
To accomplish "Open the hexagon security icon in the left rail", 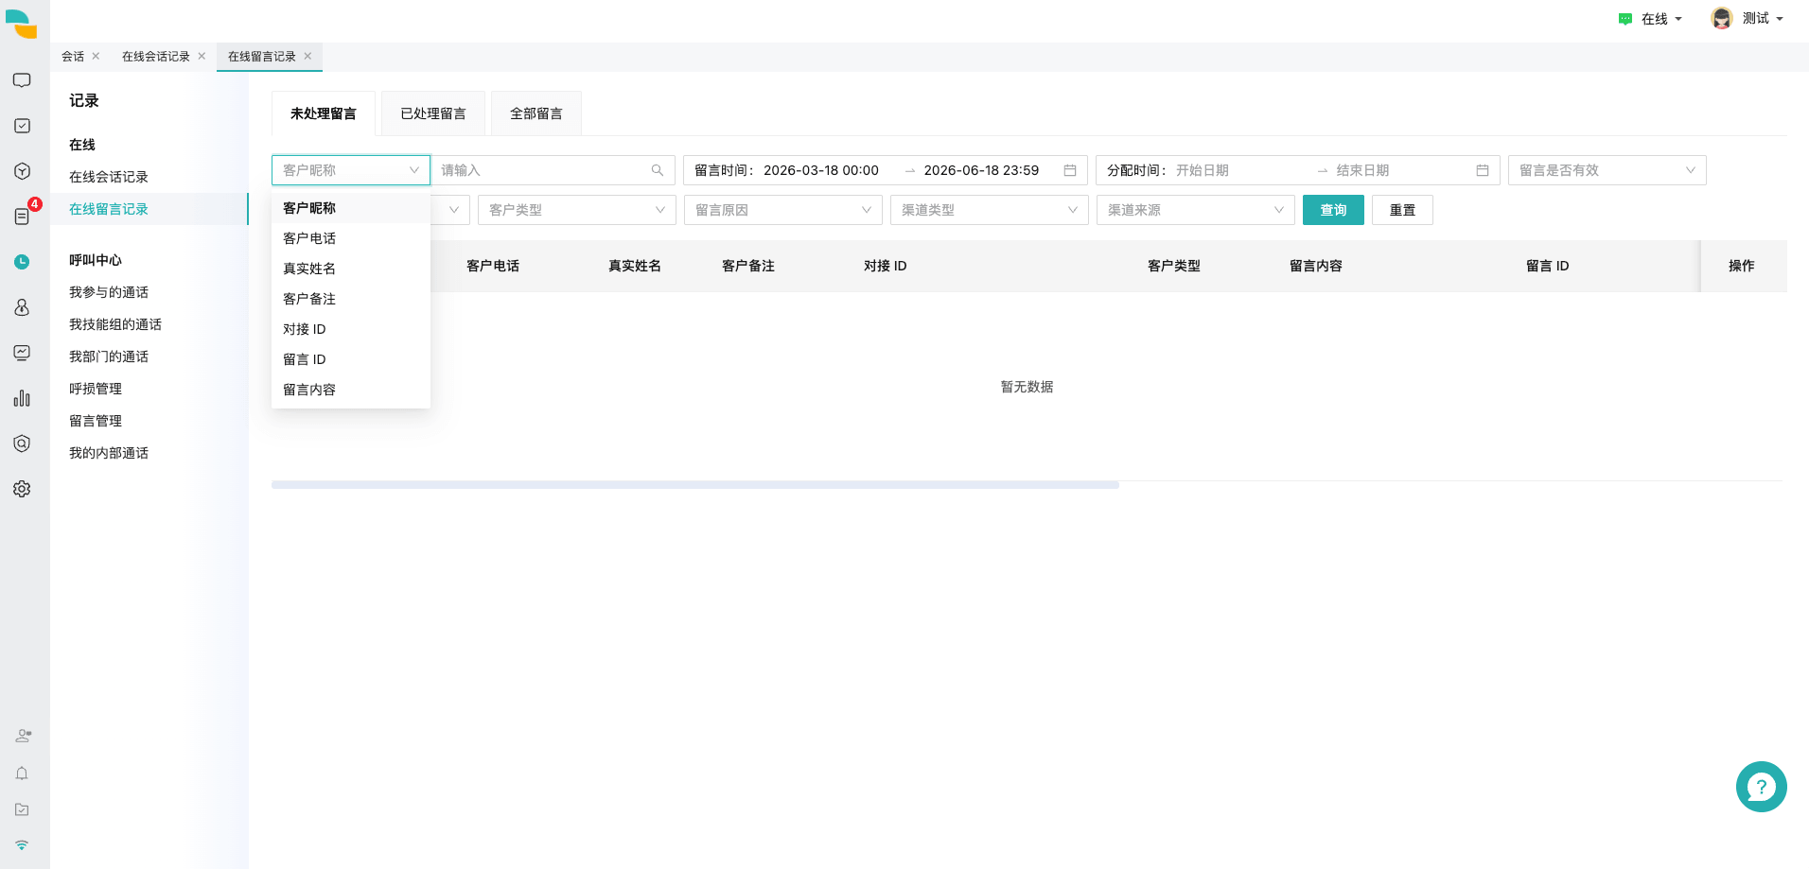I will coord(22,443).
